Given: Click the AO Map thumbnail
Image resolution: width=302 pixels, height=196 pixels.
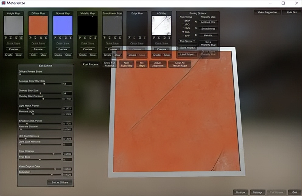Looking at the screenshot, I should 162,25.
